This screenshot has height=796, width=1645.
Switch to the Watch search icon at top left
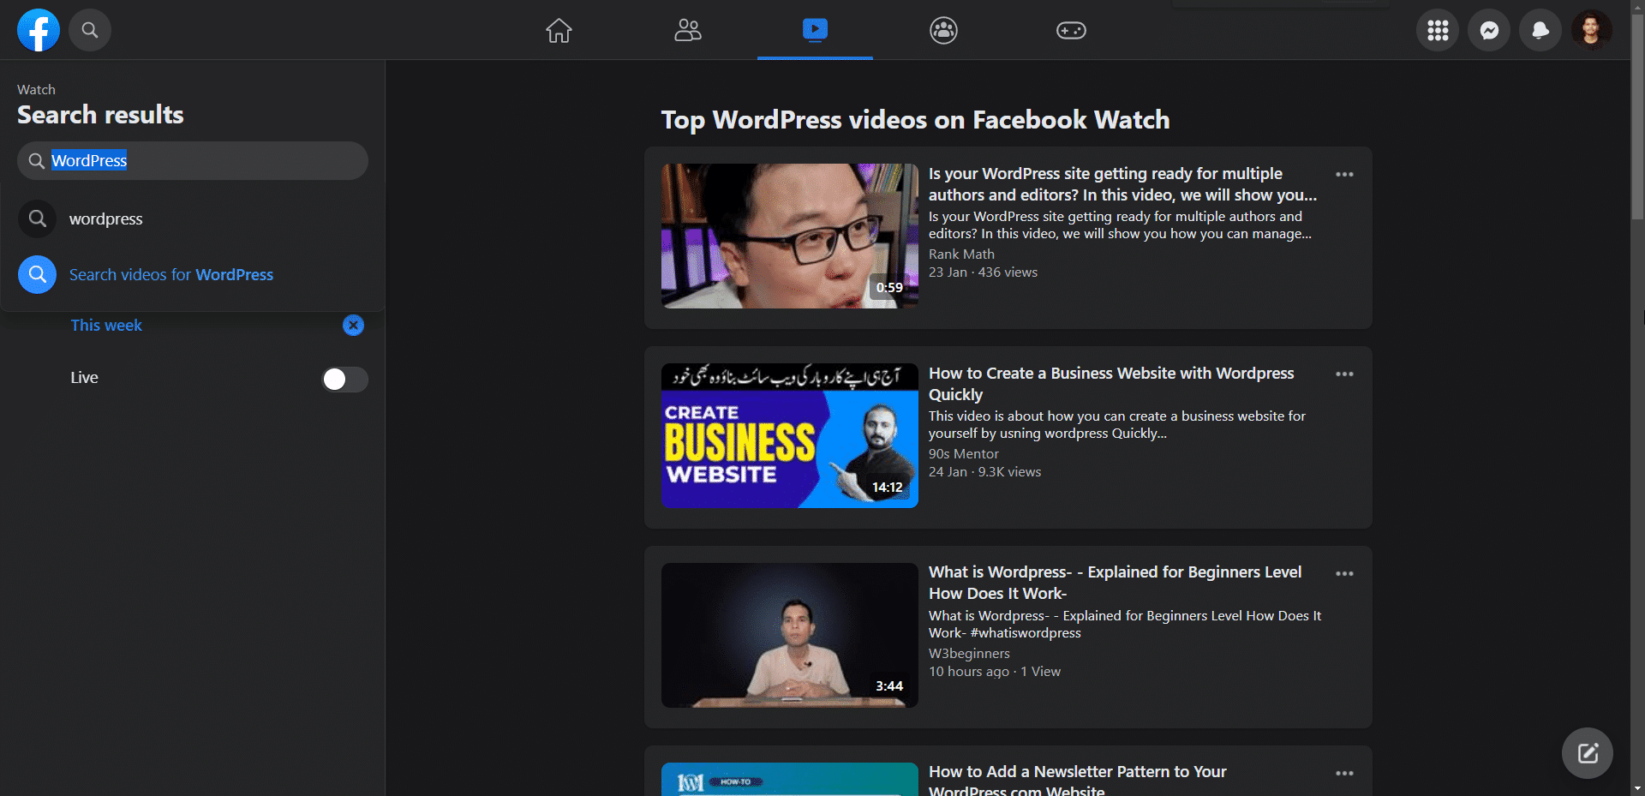coord(90,30)
